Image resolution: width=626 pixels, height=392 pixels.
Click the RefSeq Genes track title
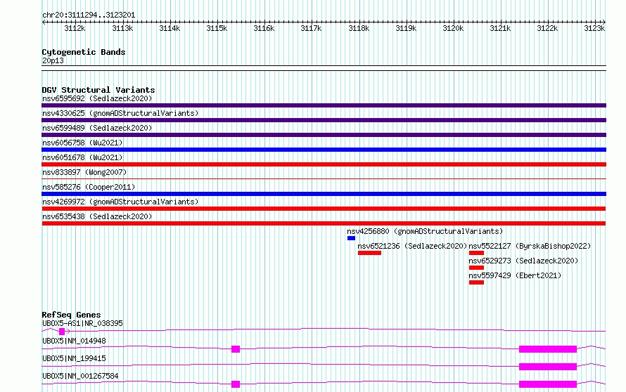pos(71,315)
